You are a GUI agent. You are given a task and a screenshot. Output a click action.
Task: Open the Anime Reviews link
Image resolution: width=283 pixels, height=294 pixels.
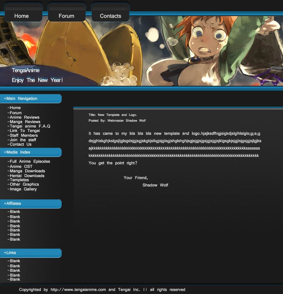(x=24, y=117)
